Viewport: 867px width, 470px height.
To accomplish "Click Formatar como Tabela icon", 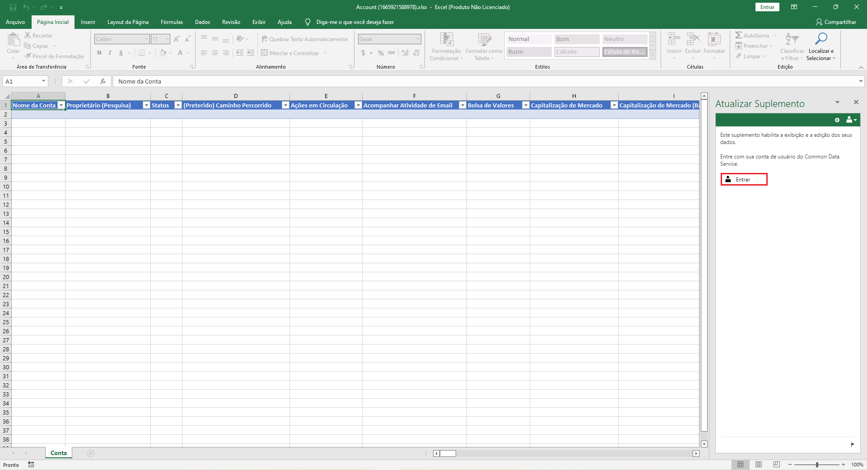I will click(484, 40).
